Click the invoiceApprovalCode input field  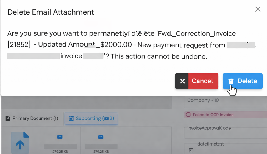click(225, 131)
